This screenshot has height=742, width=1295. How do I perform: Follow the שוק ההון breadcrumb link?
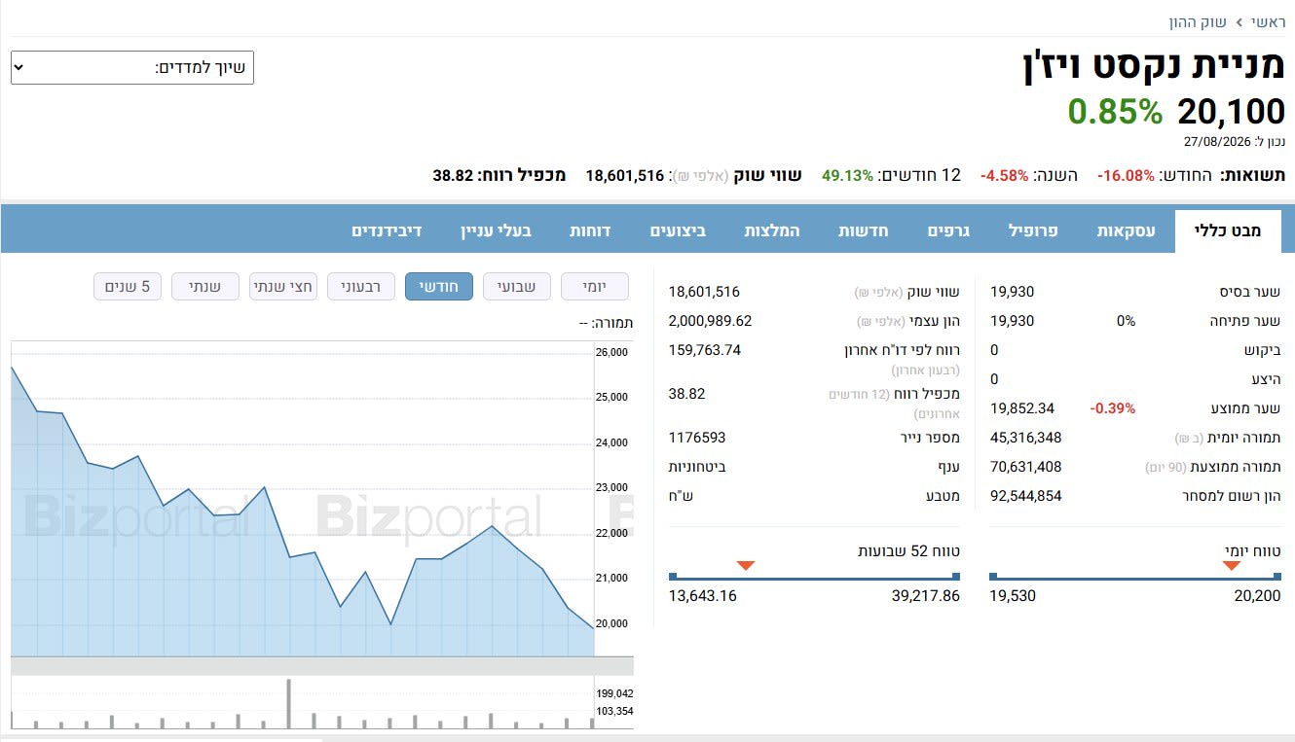(1198, 21)
